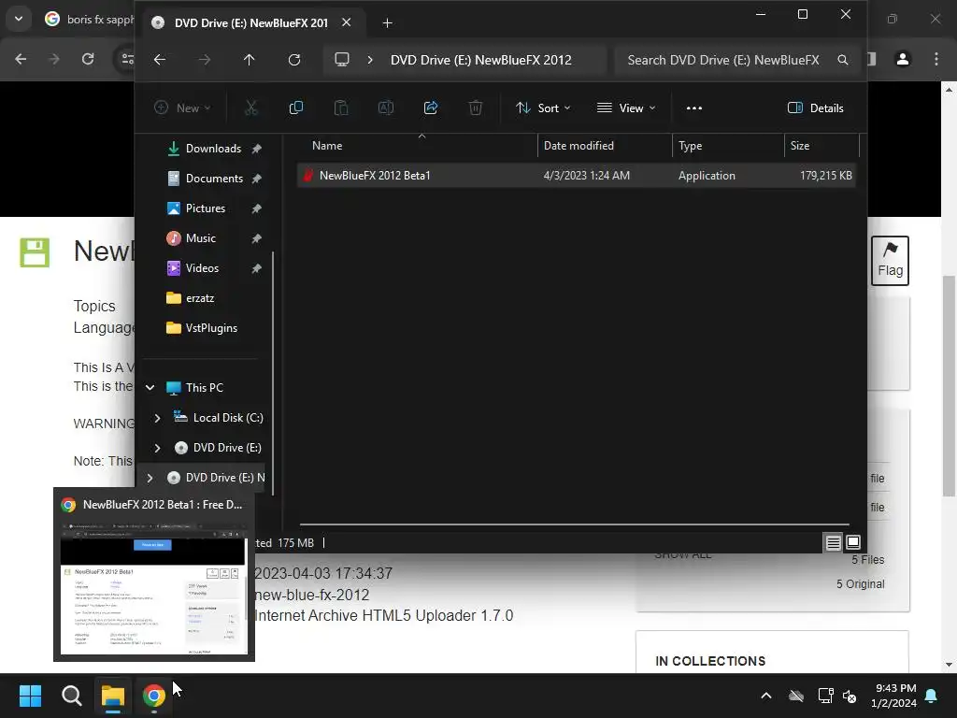Click the Cut scissors icon in Explorer toolbar
This screenshot has height=718, width=957.
pos(250,108)
